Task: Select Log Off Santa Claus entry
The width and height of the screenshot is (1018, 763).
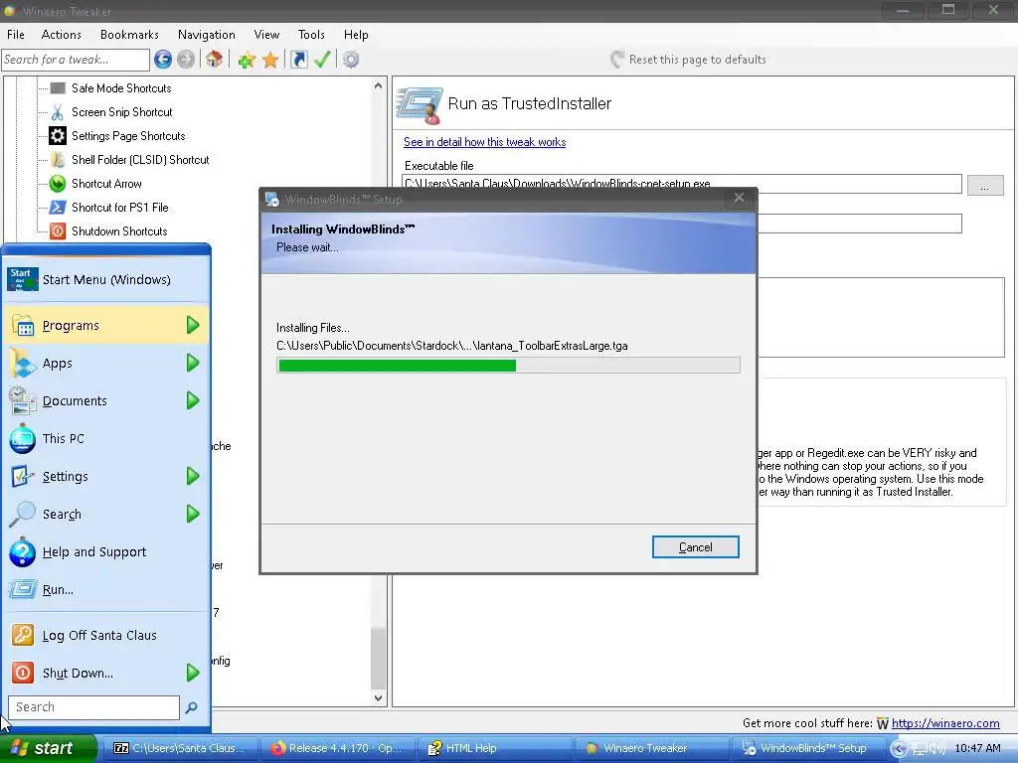Action: [105, 635]
